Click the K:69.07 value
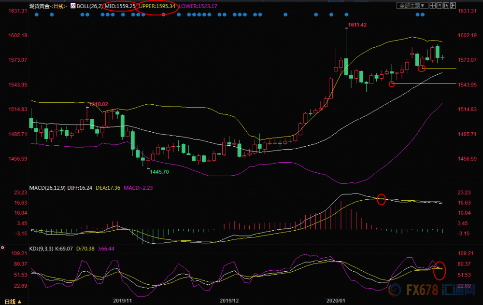483x305 pixels. pyautogui.click(x=64, y=249)
